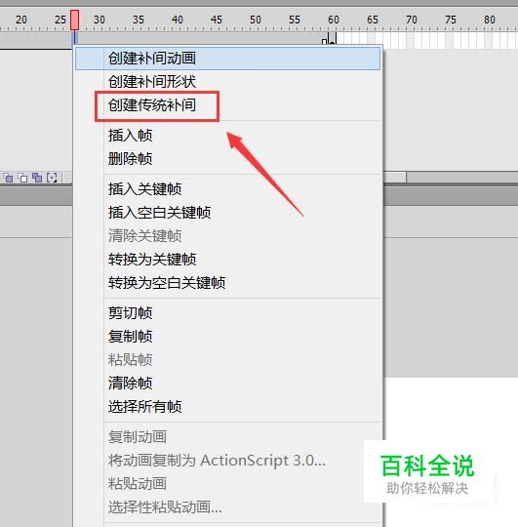Open the Modify Onion Markers icon
Image resolution: width=518 pixels, height=527 pixels.
coord(52,178)
